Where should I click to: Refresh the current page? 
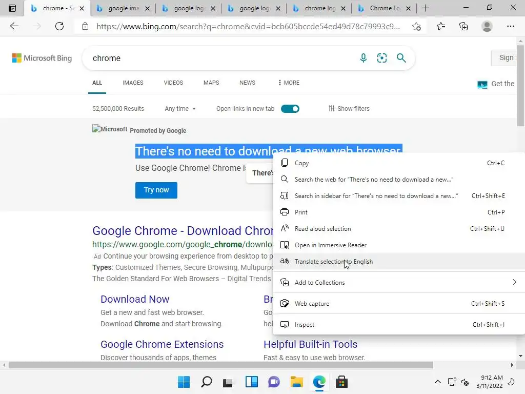click(59, 26)
